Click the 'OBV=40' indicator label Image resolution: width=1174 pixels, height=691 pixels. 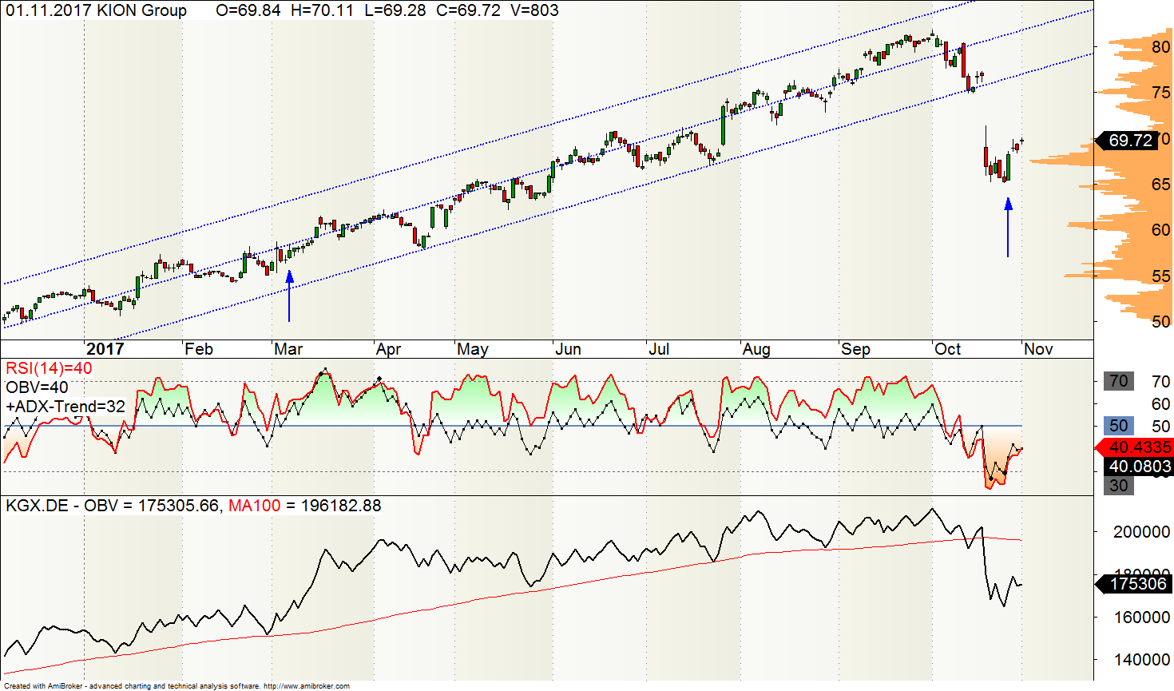(37, 387)
